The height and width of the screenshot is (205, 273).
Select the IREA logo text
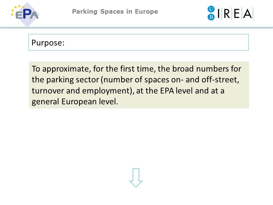click(235, 13)
